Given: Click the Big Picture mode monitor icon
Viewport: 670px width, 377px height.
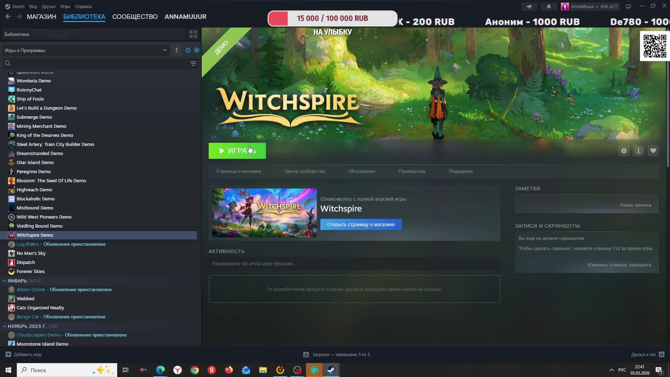Looking at the screenshot, I should pos(628,6).
